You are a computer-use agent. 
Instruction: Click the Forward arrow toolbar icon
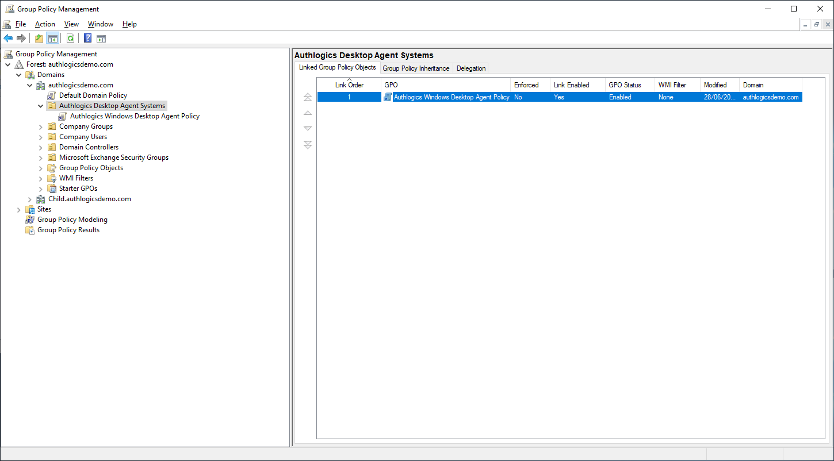21,39
